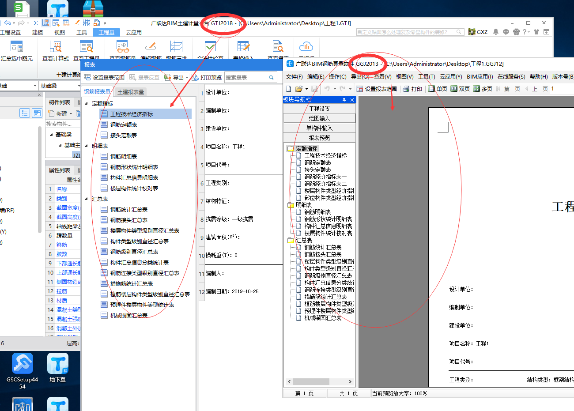
Task: Click the list view icon in GTJ2018 left panel
Action: [25, 113]
